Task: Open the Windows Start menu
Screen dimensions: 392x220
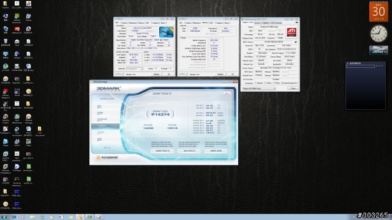Action: click(4, 217)
